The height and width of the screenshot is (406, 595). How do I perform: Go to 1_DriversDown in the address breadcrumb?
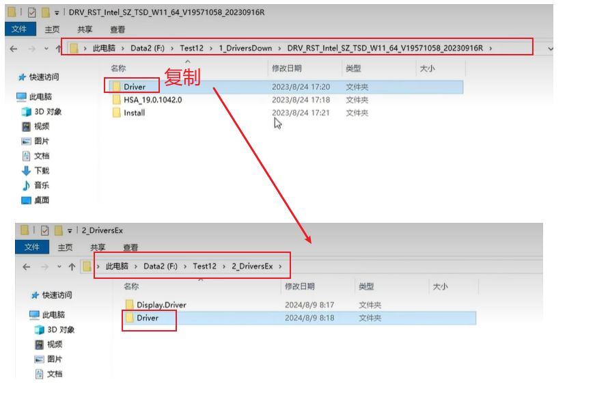[245, 49]
